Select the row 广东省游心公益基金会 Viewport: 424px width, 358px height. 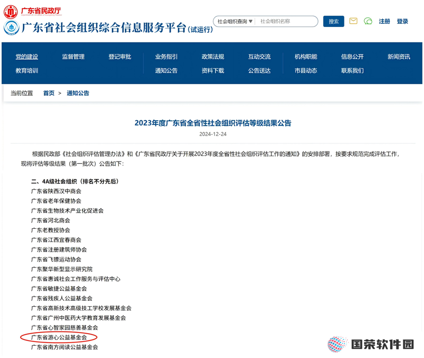coord(59,337)
